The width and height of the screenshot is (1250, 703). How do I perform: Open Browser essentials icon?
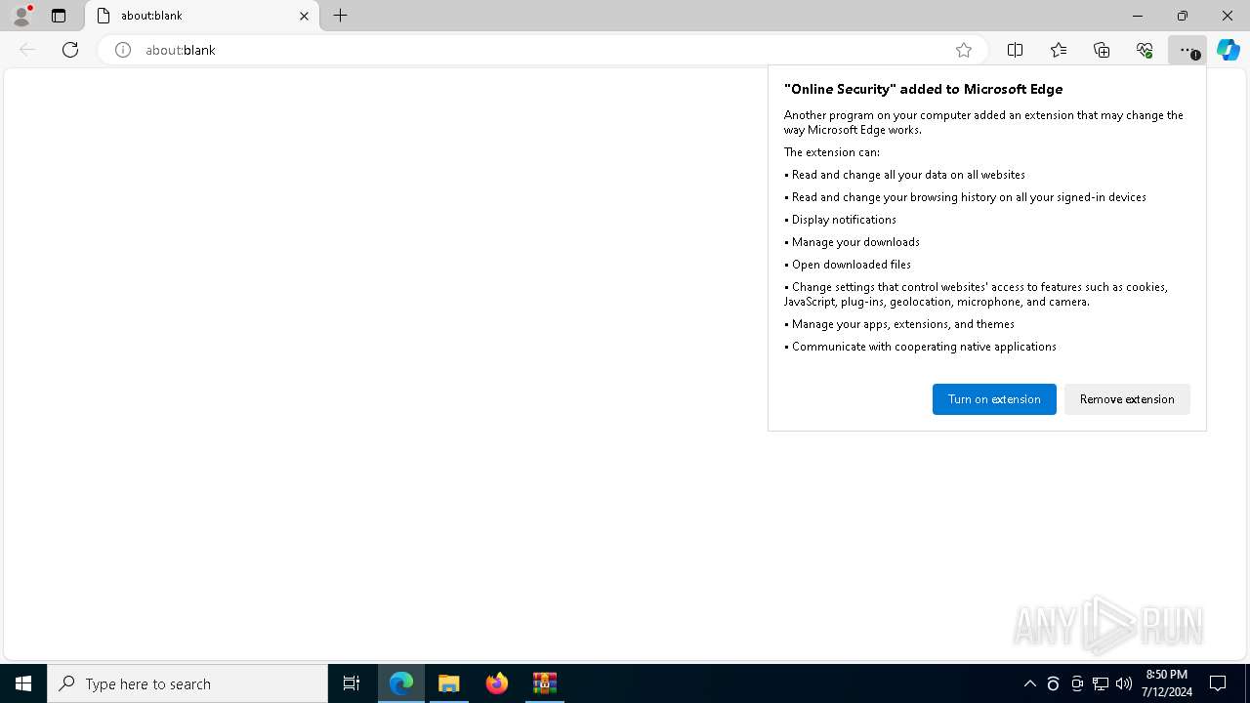pyautogui.click(x=1145, y=50)
